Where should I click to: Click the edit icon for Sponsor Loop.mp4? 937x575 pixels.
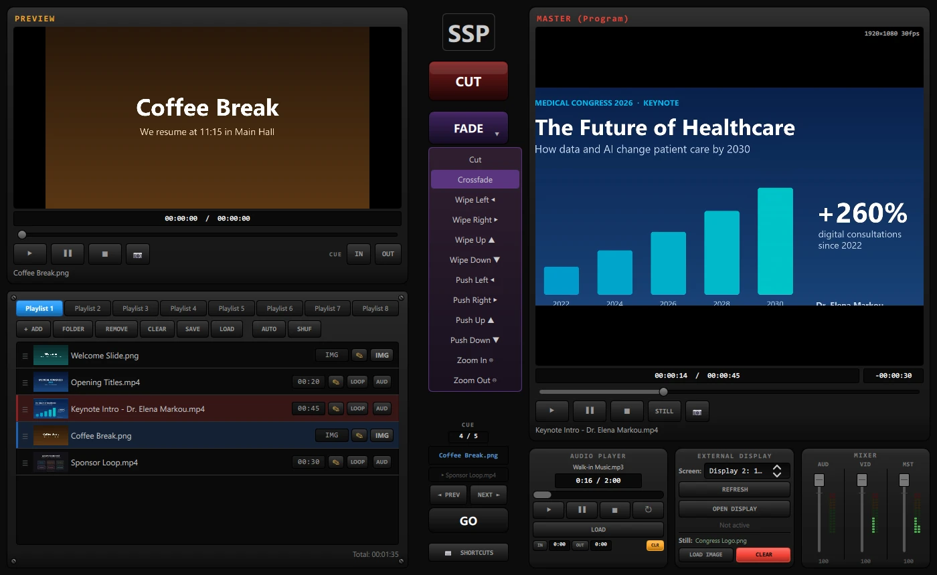coord(336,462)
